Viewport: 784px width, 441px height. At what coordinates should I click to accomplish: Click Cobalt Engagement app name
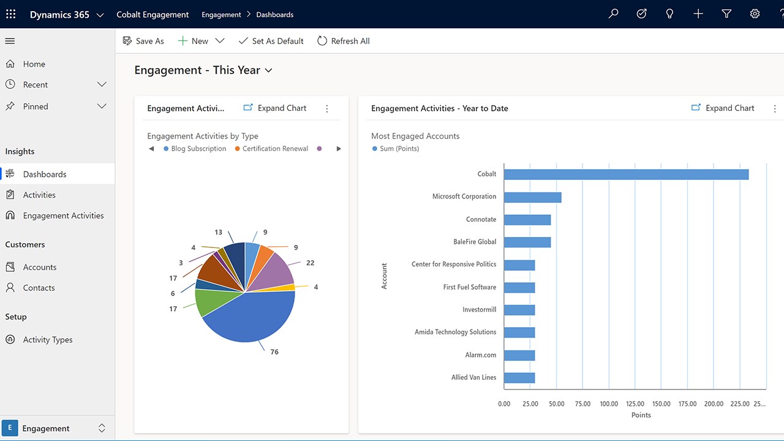(153, 15)
